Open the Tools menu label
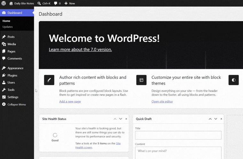 [11, 90]
